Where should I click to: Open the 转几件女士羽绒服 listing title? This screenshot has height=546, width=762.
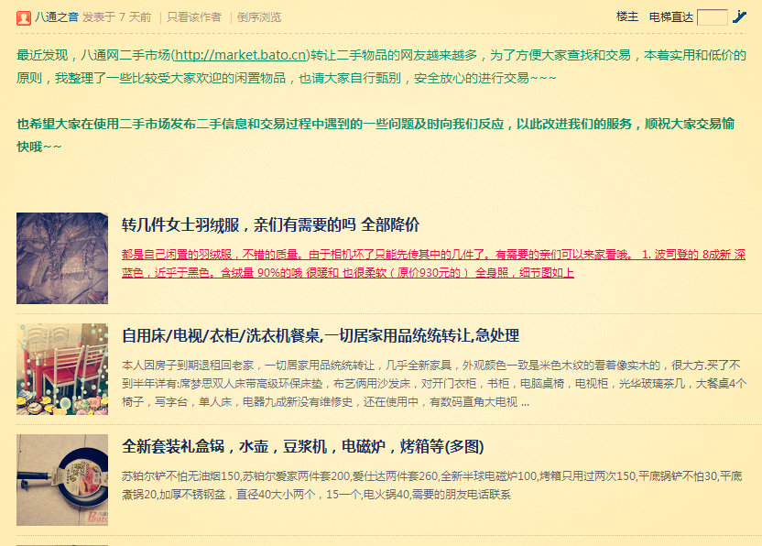[270, 224]
